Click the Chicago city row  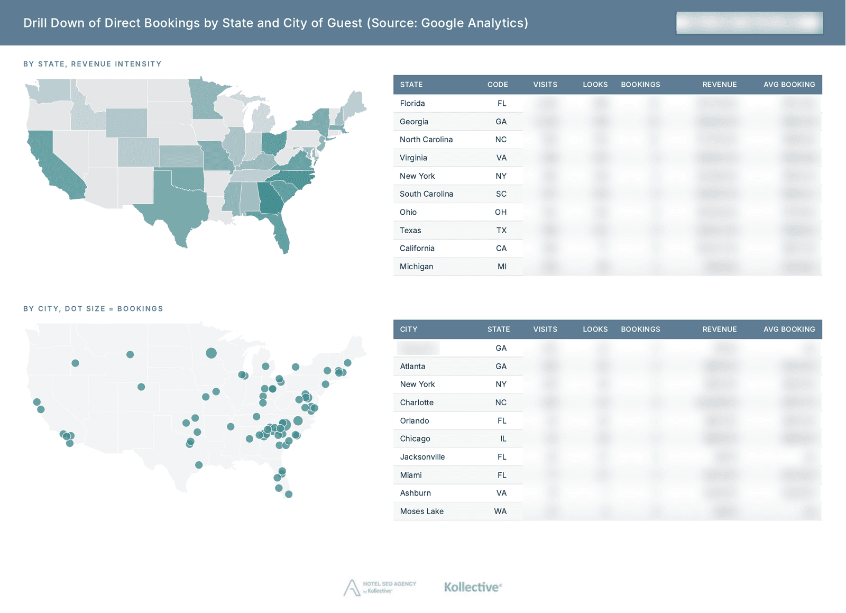(608, 439)
